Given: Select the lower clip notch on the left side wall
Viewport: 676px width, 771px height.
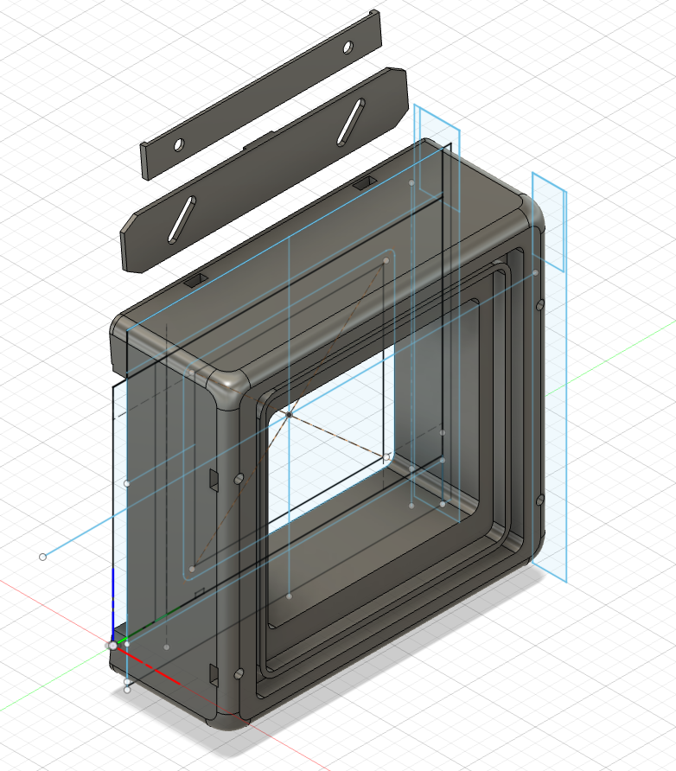Looking at the screenshot, I should tap(214, 675).
